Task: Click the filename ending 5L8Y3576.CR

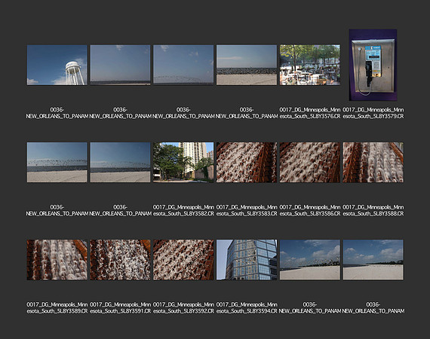Action: tap(310, 113)
